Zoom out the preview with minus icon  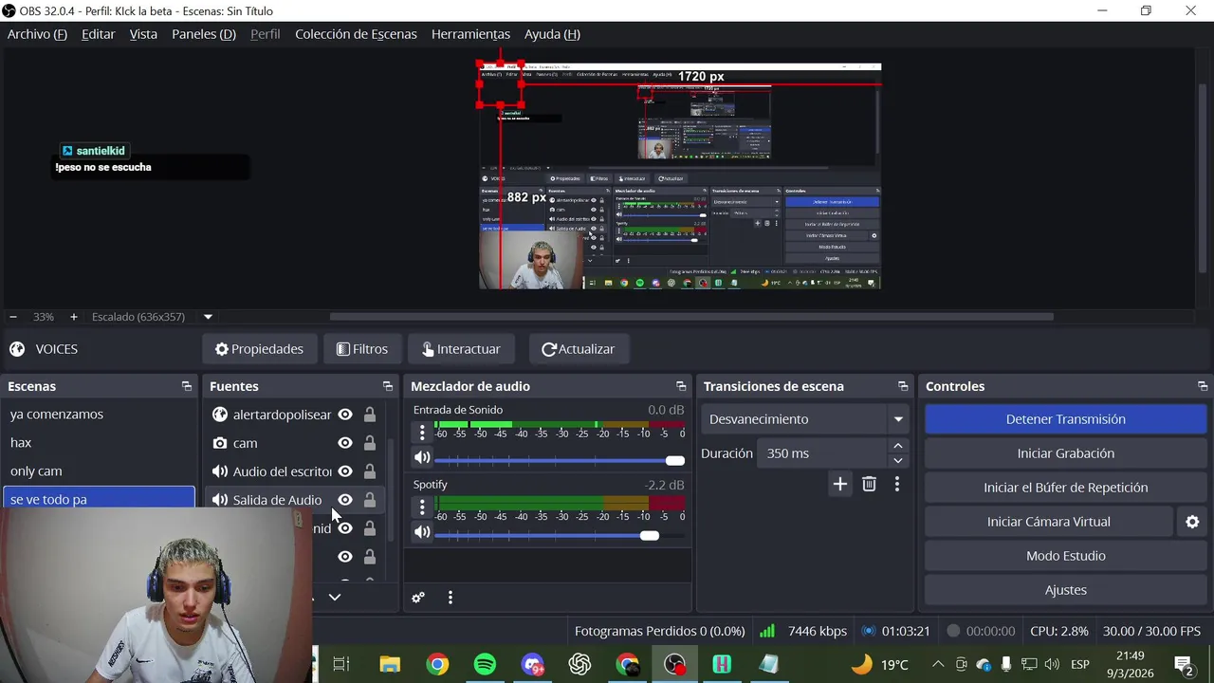pos(12,317)
